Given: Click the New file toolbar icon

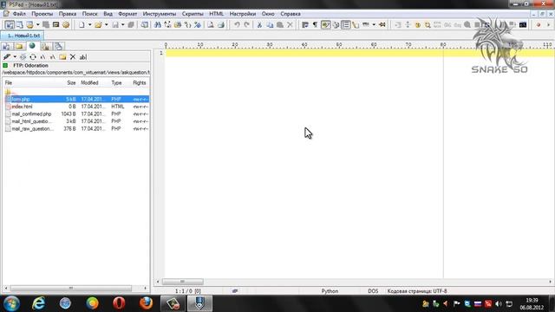Looking at the screenshot, I should click(x=82, y=25).
